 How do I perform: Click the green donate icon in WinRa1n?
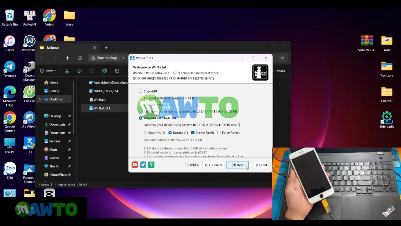[x=151, y=165]
